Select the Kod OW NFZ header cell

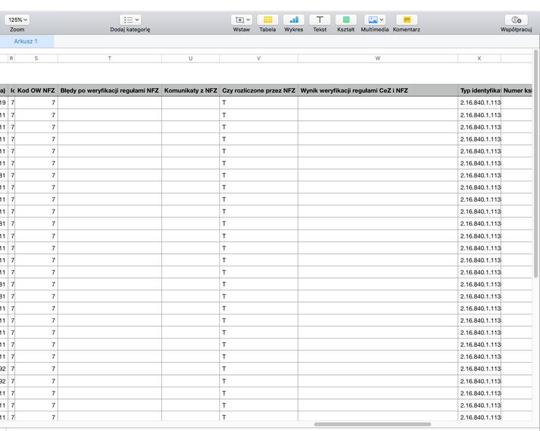36,91
